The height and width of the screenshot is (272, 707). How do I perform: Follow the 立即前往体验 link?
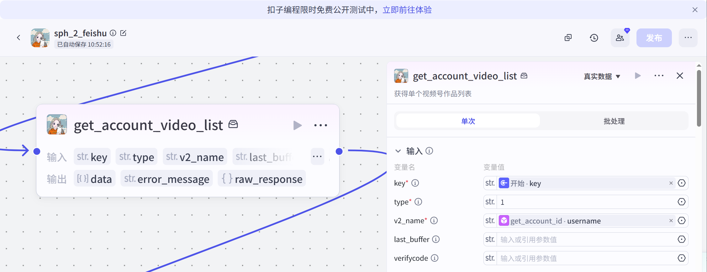tap(407, 10)
